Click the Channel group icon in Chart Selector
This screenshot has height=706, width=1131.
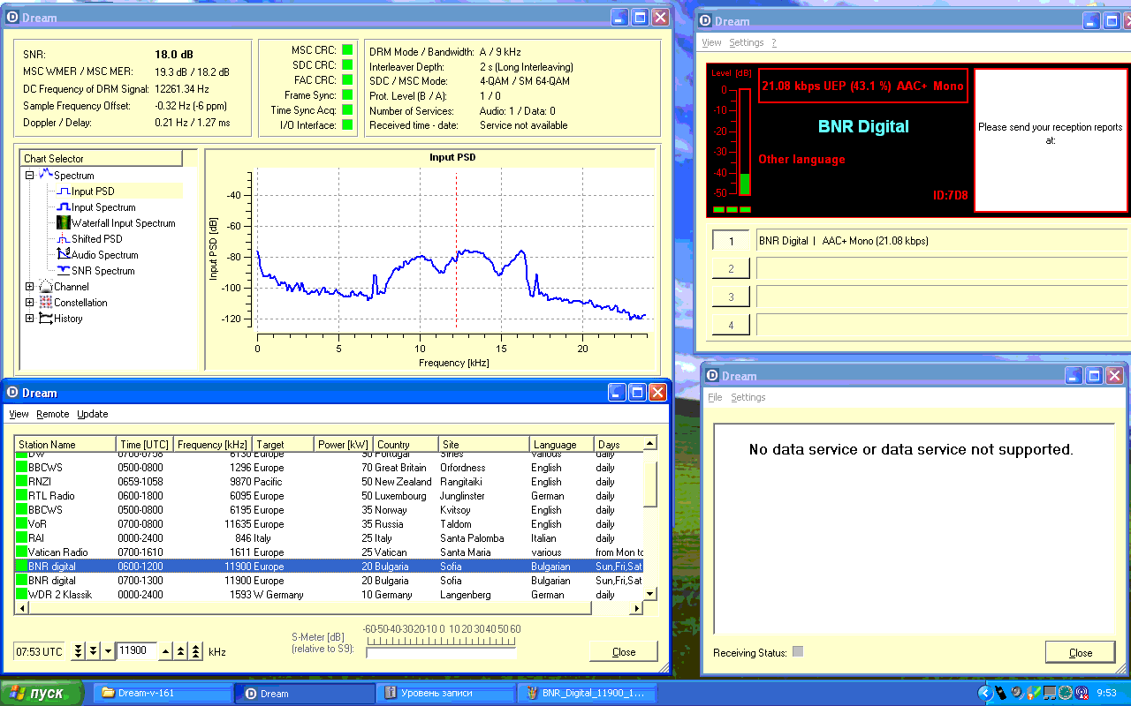(x=46, y=287)
